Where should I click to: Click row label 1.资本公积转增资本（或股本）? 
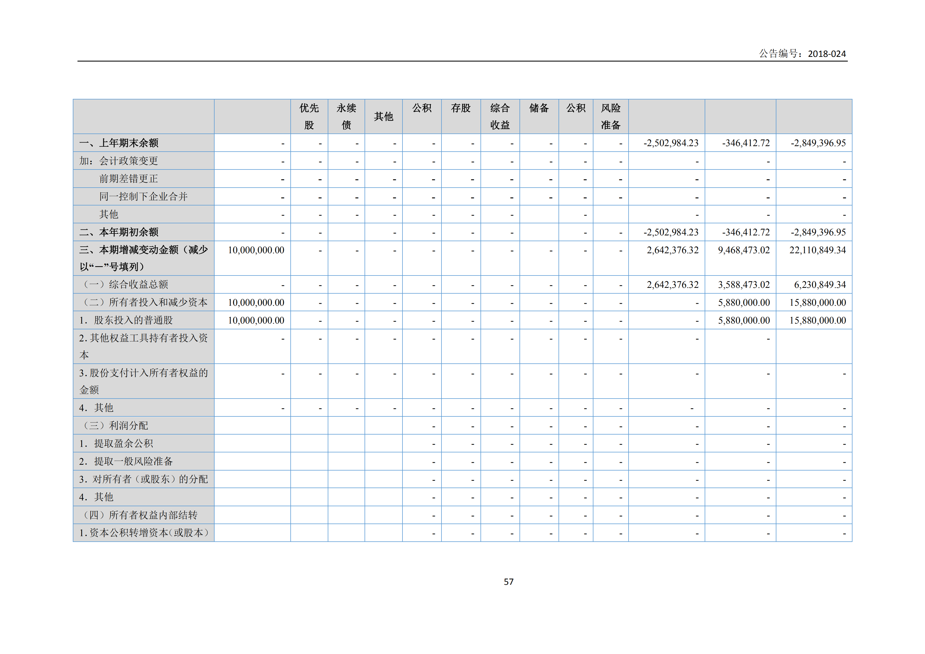click(144, 532)
